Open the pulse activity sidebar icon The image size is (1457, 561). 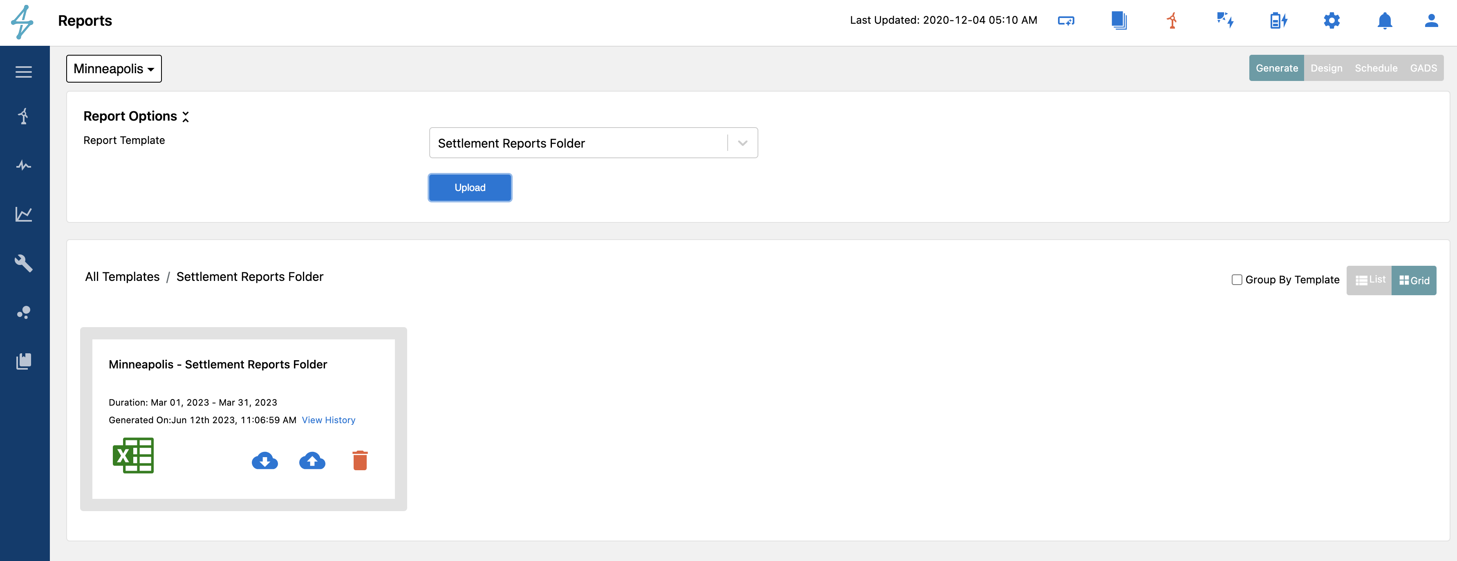(24, 165)
